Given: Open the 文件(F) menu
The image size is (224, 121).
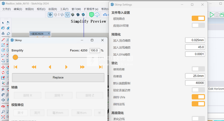Looking at the screenshot, I should coord(6,9).
